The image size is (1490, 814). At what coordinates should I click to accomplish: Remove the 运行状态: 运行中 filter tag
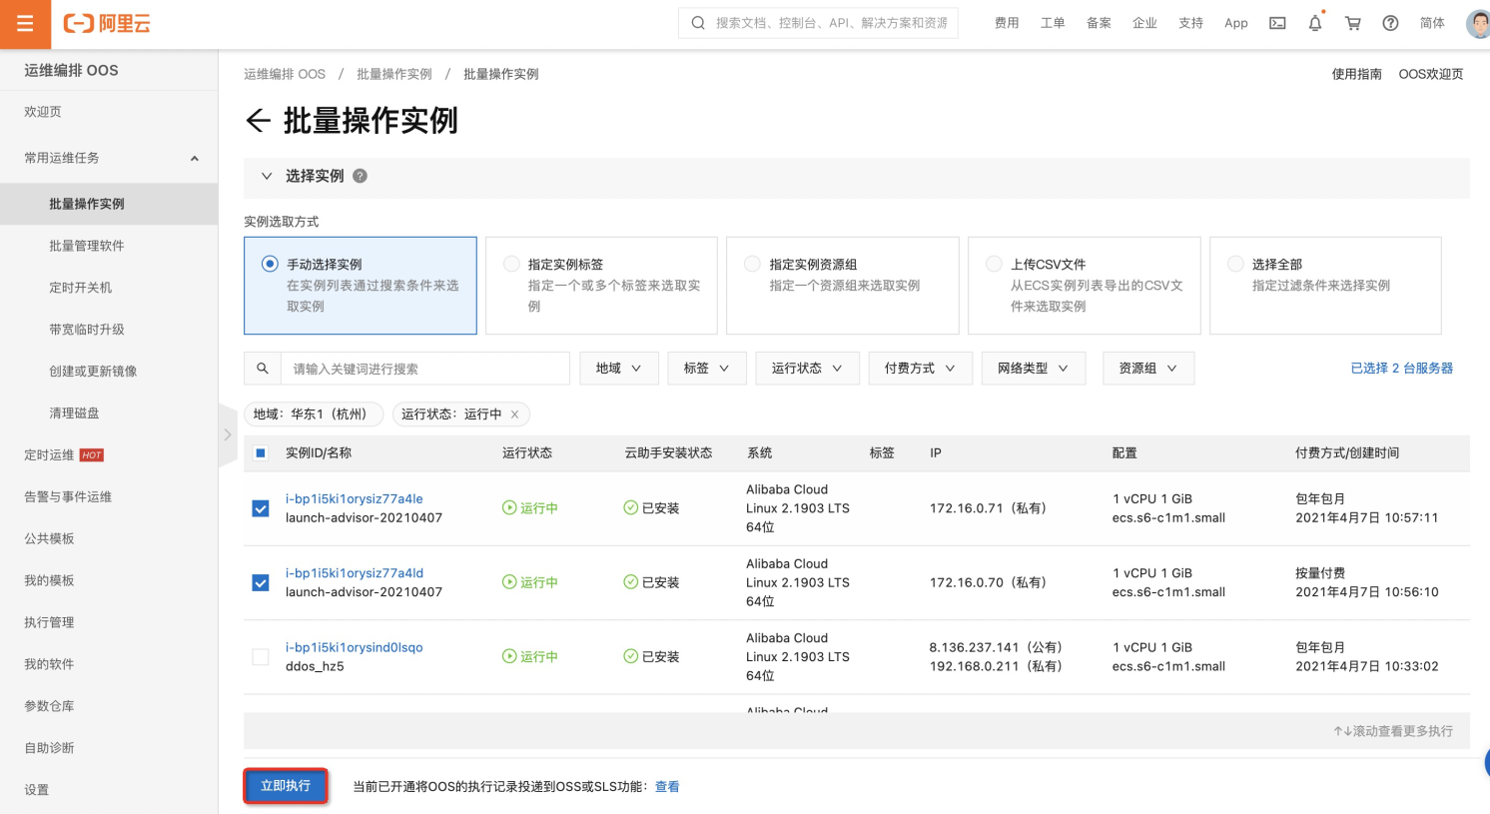515,414
